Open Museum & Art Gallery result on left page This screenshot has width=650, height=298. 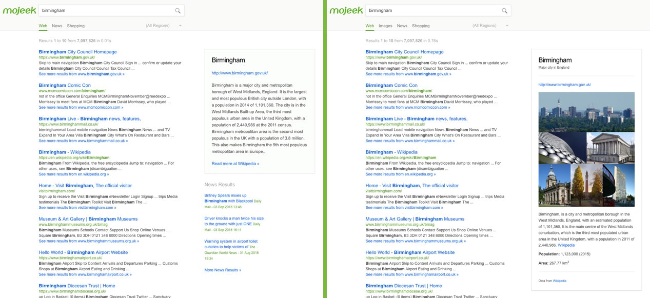coord(88,219)
